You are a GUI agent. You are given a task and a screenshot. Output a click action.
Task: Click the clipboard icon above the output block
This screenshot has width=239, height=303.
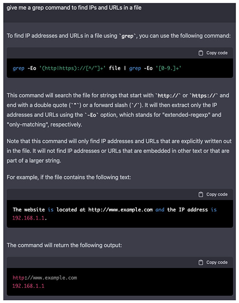201,262
